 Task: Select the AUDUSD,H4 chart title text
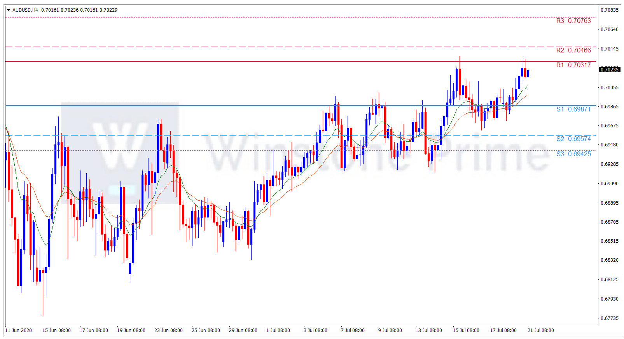(x=25, y=10)
